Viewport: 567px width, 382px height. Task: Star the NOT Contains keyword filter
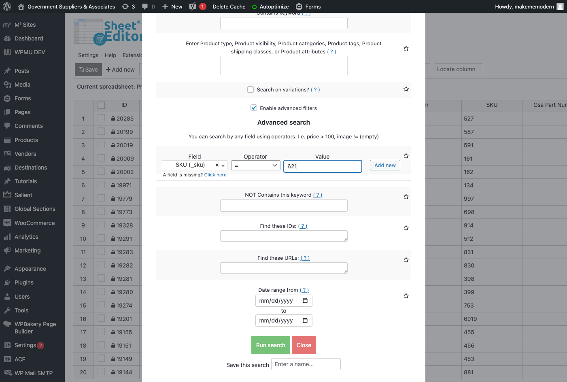(406, 197)
